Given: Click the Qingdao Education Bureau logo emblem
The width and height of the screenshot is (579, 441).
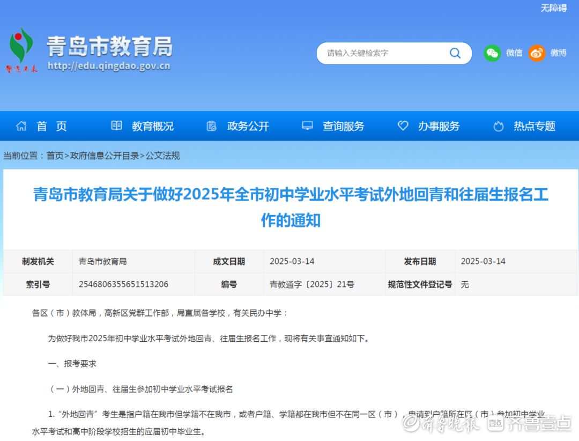Looking at the screenshot, I should point(21,50).
